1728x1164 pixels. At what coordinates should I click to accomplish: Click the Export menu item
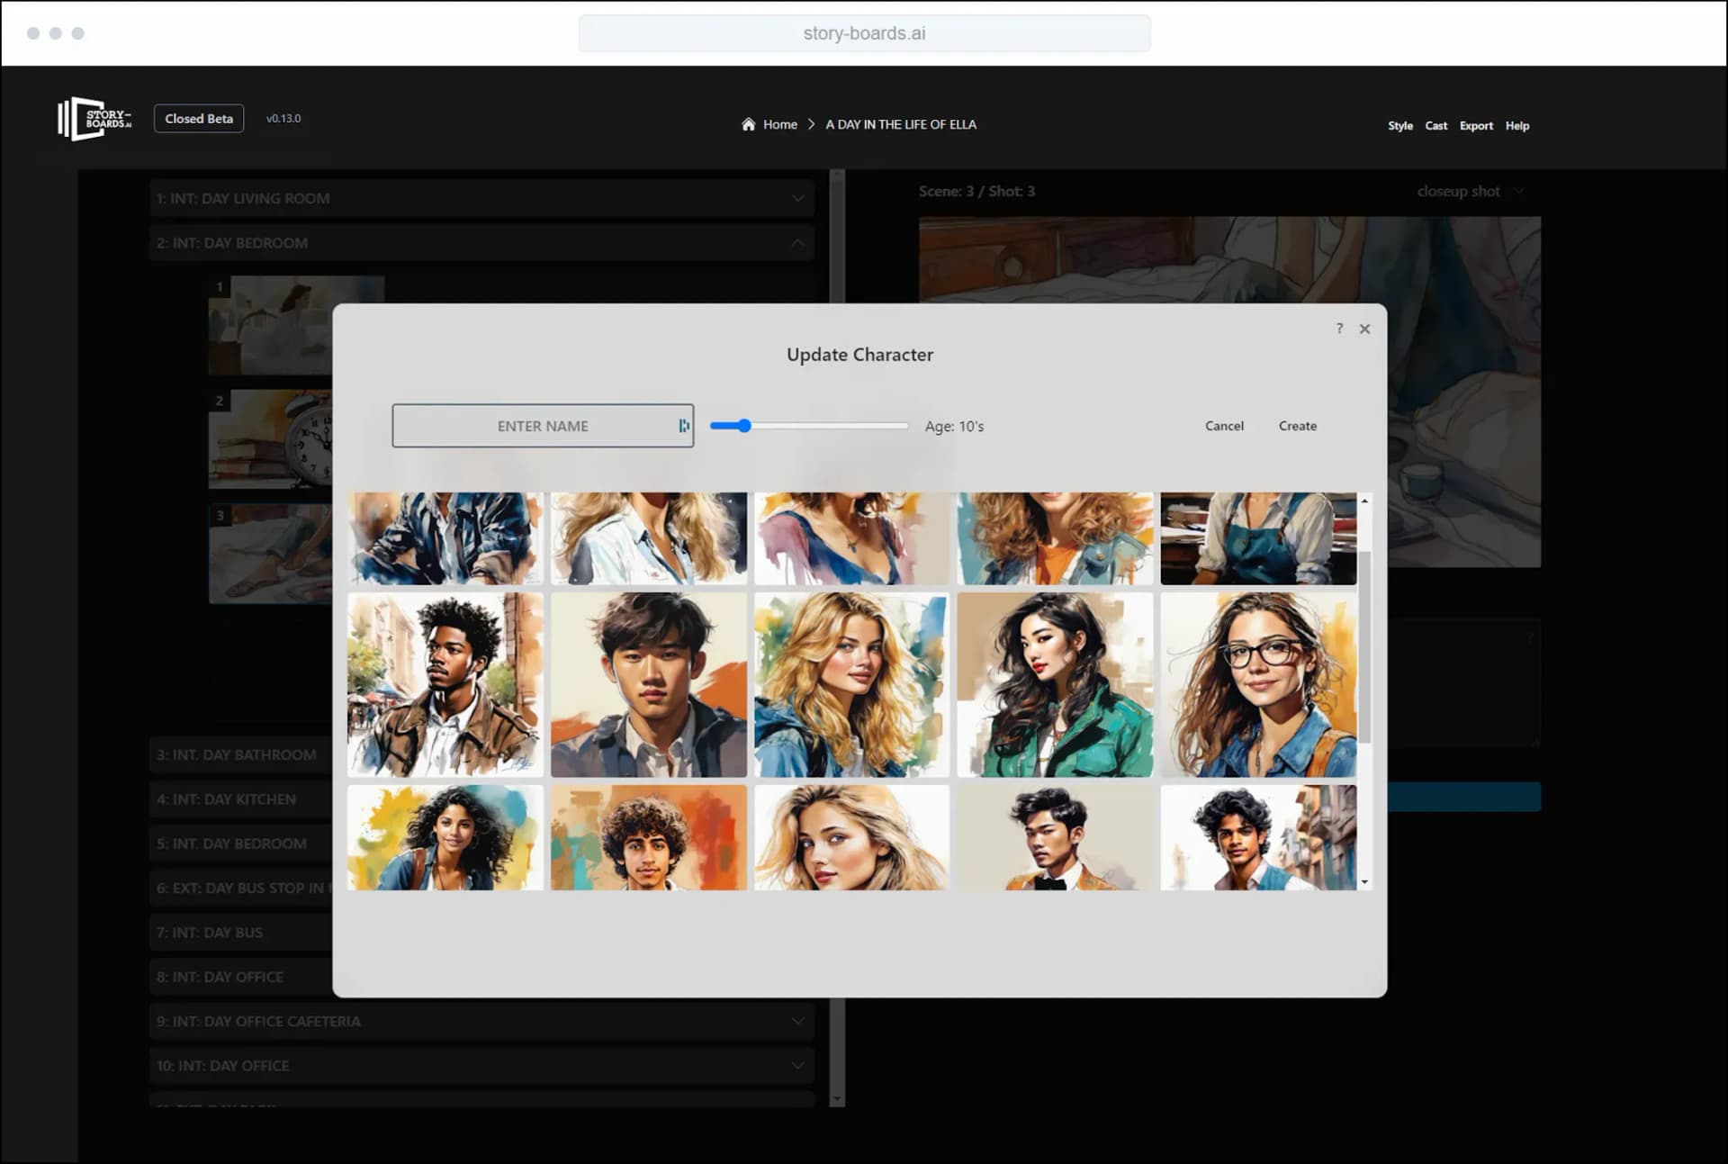(x=1476, y=125)
